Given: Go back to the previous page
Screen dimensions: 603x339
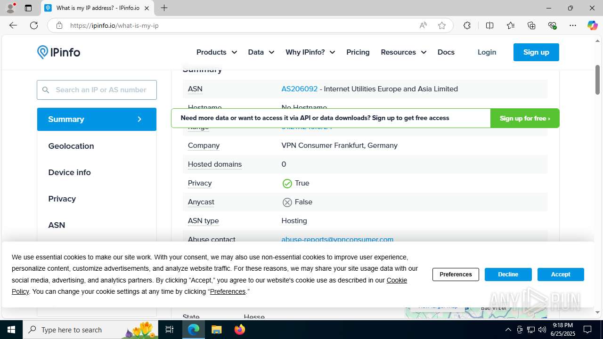Looking at the screenshot, I should (13, 25).
